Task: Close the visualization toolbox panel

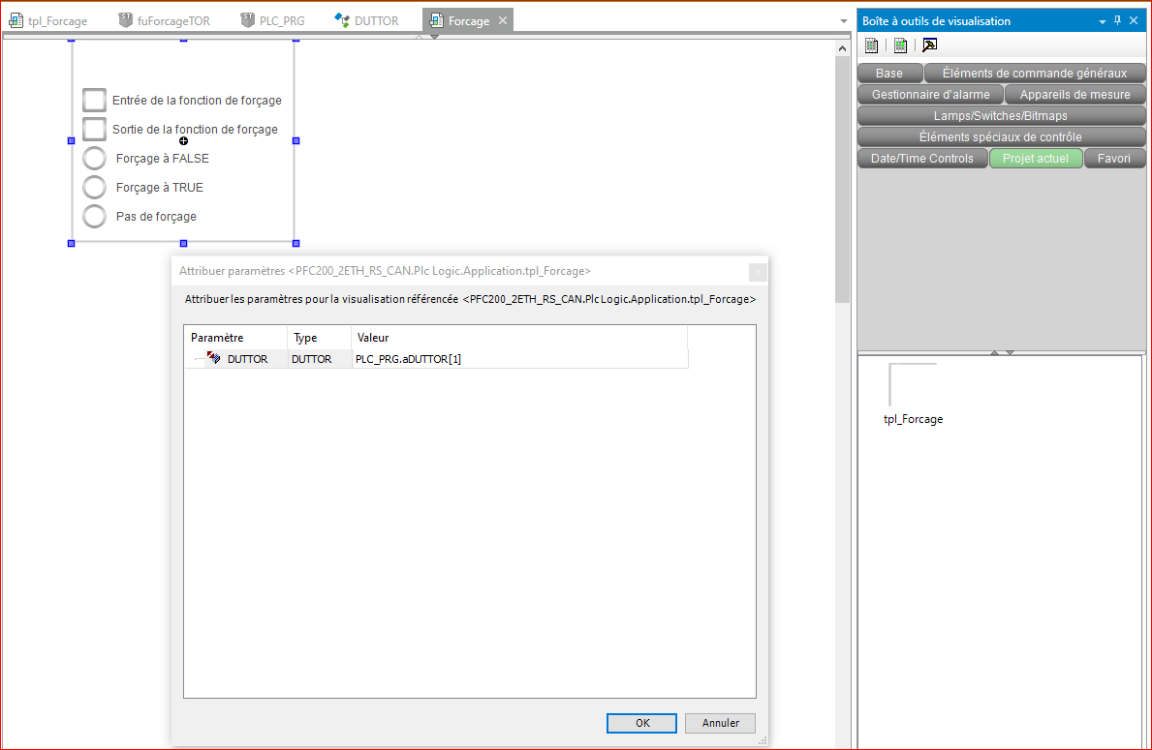Action: pos(1134,20)
